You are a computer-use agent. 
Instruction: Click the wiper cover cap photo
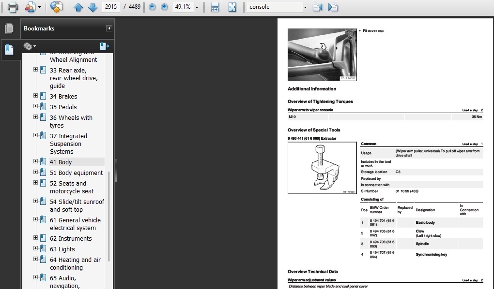(x=322, y=55)
